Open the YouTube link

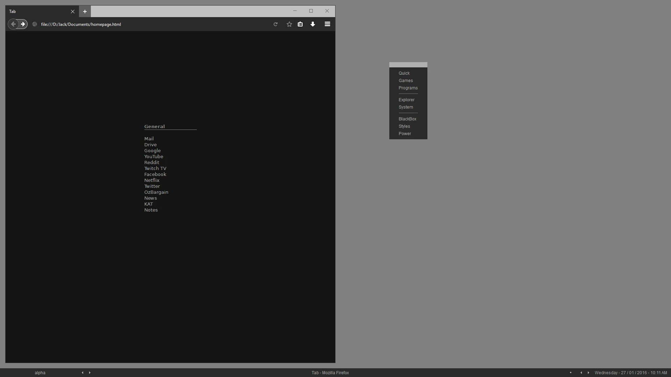tap(154, 156)
